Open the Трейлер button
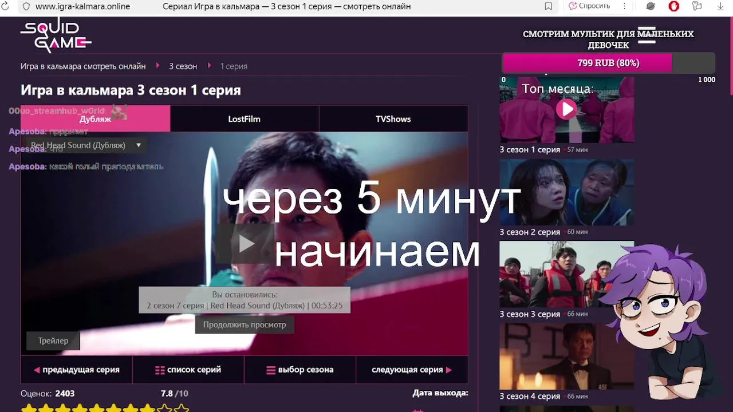The width and height of the screenshot is (733, 412). [x=53, y=340]
